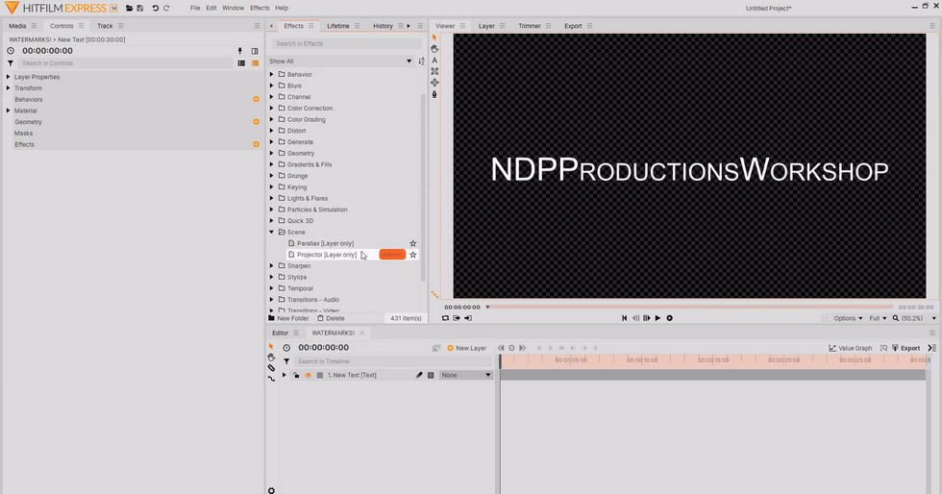Click the Set In point icon under viewer
The height and width of the screenshot is (494, 942).
pyautogui.click(x=457, y=318)
